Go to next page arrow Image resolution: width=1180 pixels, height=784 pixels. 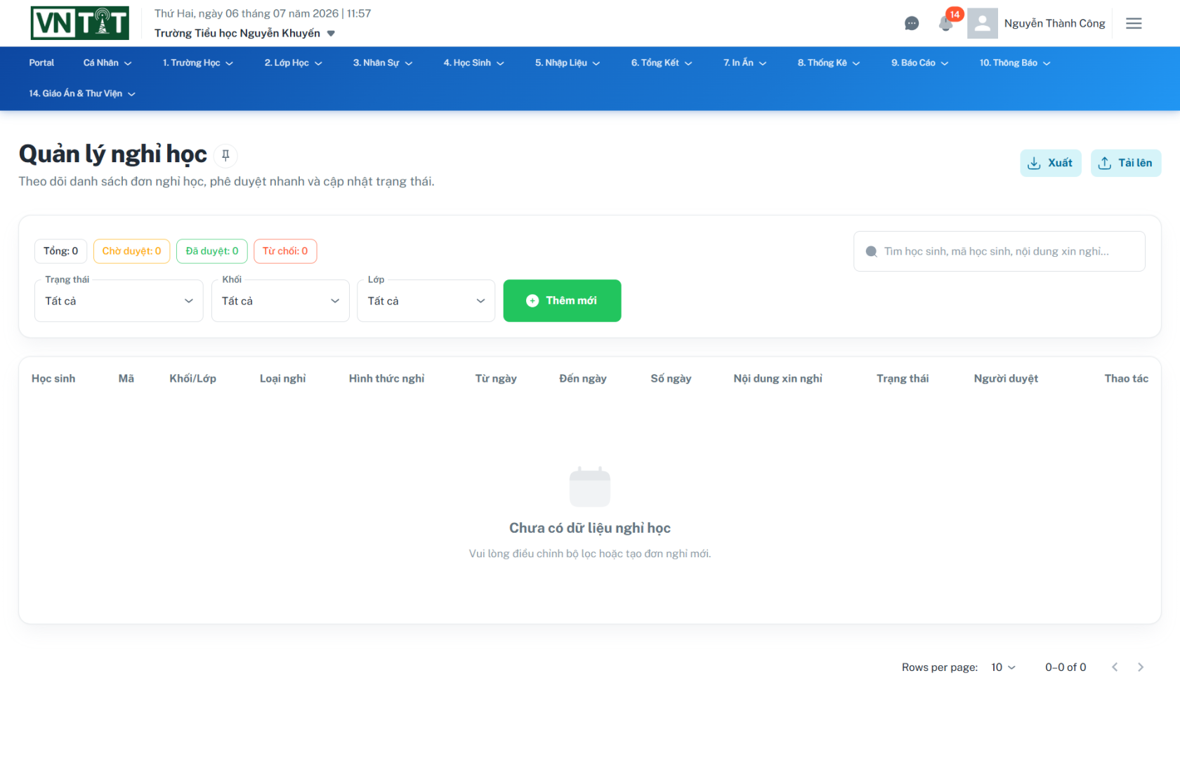click(x=1141, y=667)
